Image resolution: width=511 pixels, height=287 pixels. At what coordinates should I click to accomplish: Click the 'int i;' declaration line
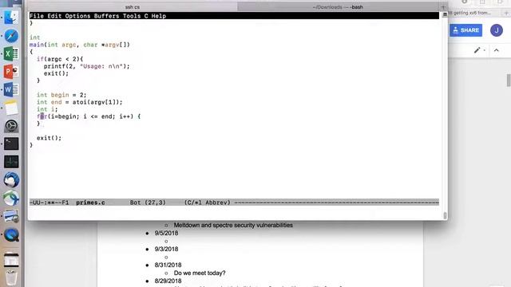coord(47,109)
